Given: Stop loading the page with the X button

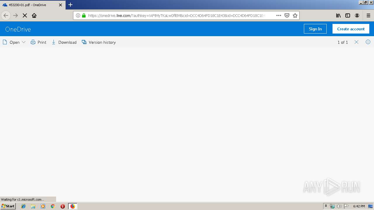Looking at the screenshot, I should point(25,15).
